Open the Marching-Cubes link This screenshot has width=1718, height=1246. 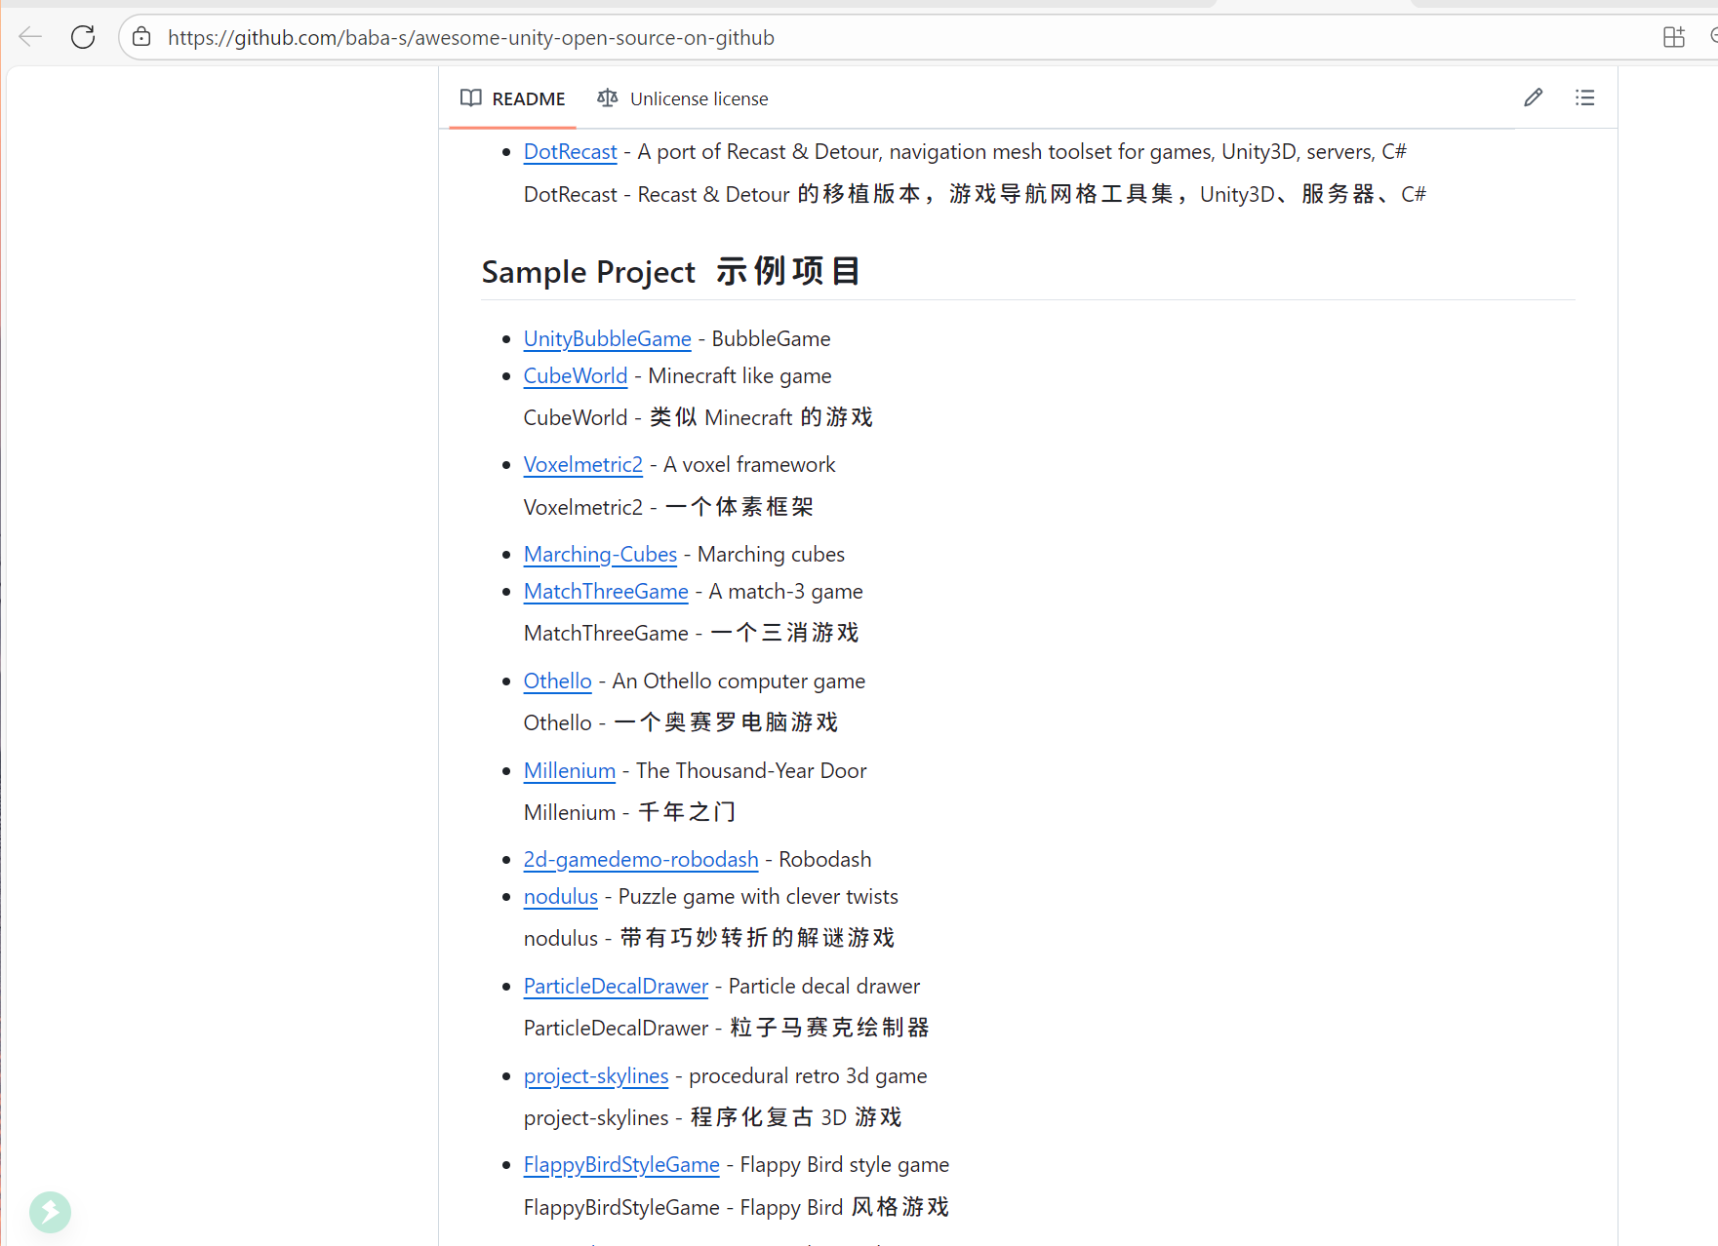(x=600, y=554)
